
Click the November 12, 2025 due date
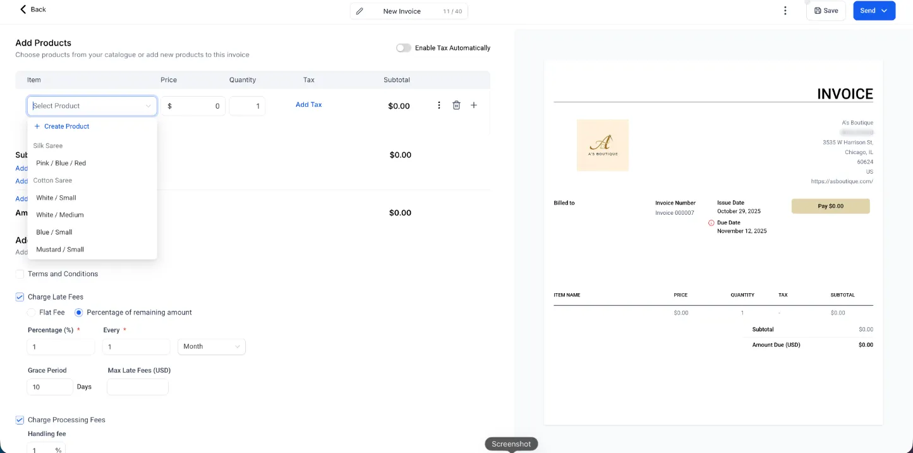point(742,231)
